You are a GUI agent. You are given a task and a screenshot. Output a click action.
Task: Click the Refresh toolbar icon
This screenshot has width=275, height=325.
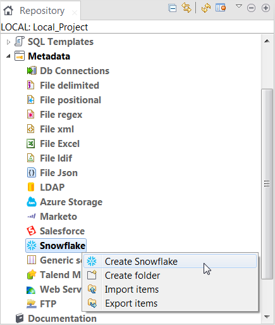pos(206,8)
